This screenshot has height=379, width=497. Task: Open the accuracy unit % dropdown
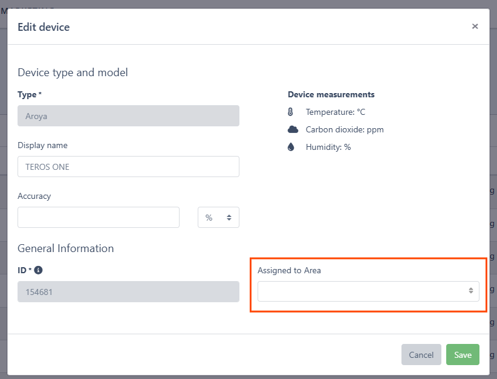tap(218, 218)
